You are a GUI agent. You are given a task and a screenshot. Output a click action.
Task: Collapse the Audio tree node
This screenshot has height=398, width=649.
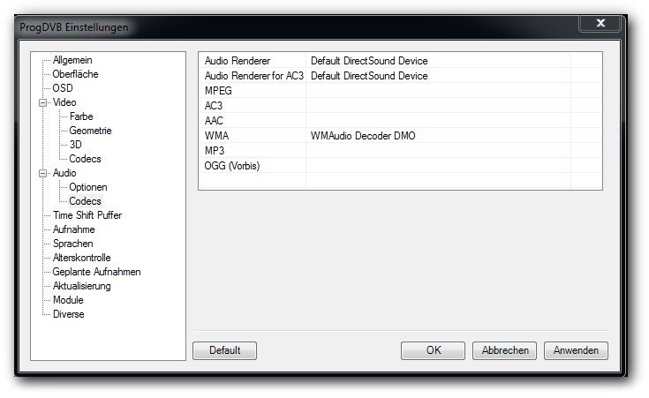42,173
